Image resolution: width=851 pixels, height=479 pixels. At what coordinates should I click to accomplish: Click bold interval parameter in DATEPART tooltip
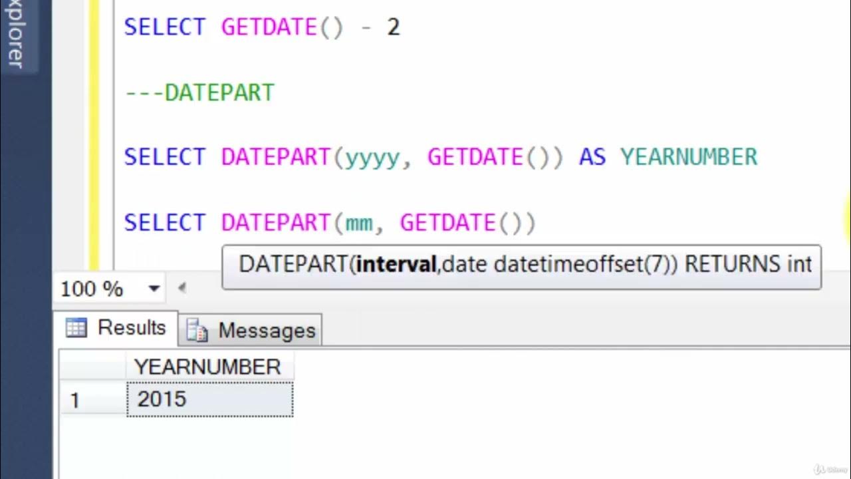coord(396,265)
